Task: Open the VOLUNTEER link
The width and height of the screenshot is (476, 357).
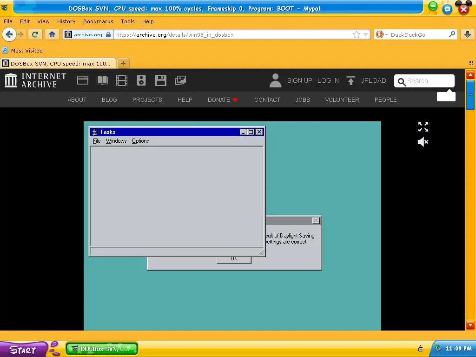Action: pos(342,99)
